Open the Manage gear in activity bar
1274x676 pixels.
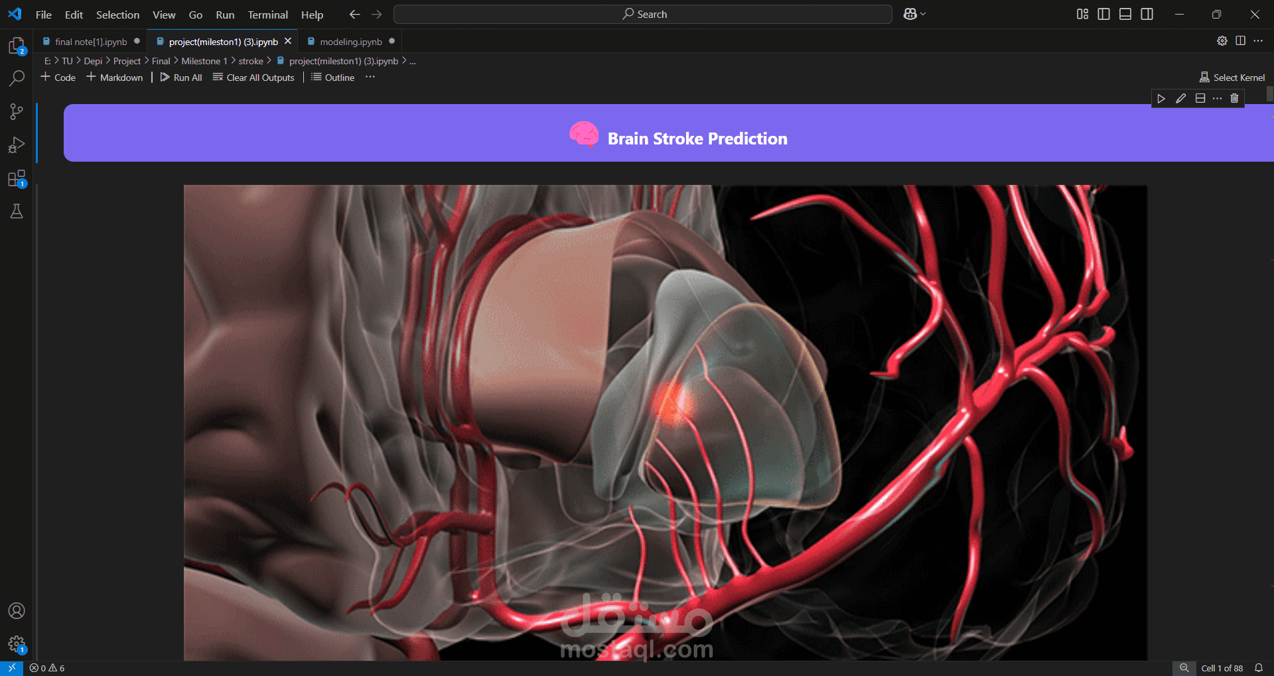click(17, 644)
